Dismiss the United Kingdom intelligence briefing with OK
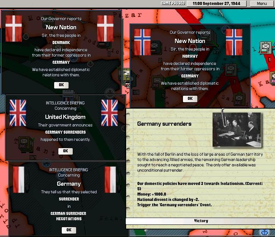 [x=66, y=151]
